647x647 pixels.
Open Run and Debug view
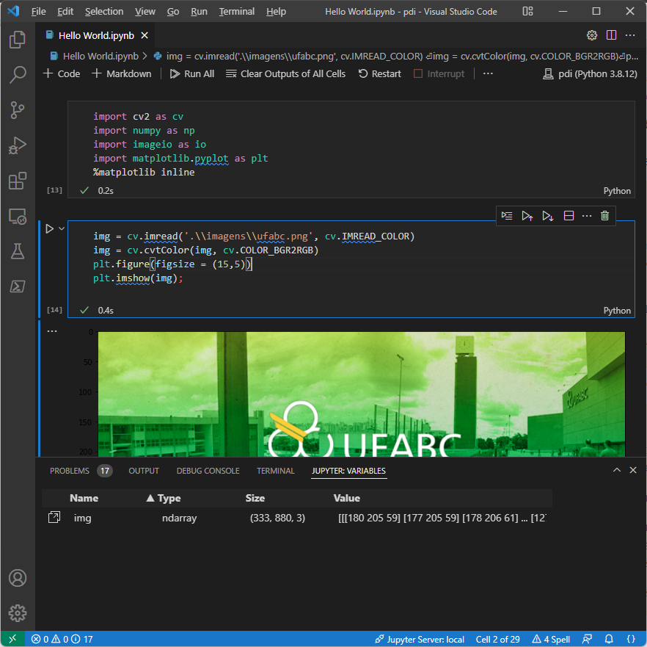pyautogui.click(x=18, y=145)
